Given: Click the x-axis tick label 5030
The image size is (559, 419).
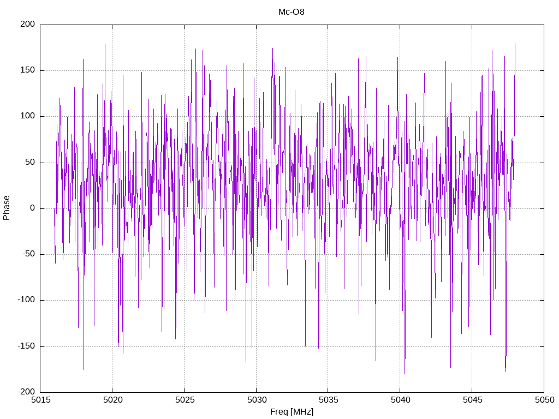Looking at the screenshot, I should (257, 400).
